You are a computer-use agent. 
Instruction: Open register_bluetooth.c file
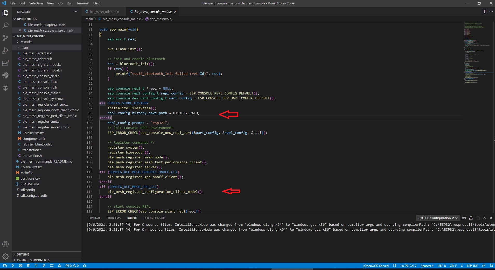click(x=37, y=144)
